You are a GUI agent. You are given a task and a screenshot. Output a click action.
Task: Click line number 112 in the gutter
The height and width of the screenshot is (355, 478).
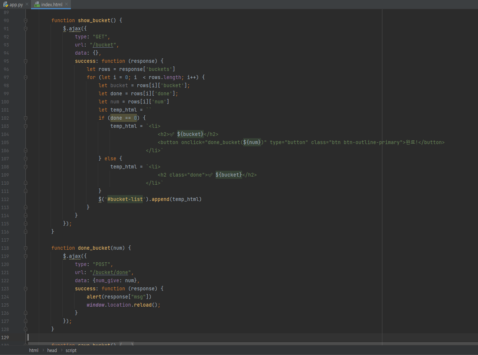pyautogui.click(x=5, y=199)
